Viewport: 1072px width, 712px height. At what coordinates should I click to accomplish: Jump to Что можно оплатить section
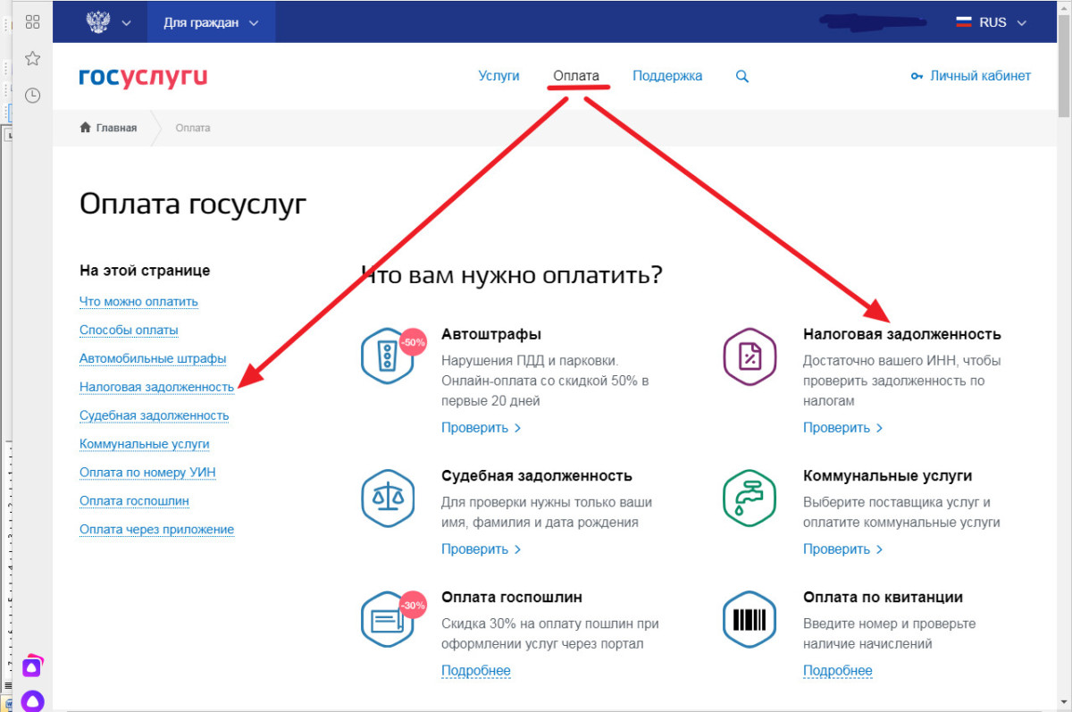[x=138, y=301]
